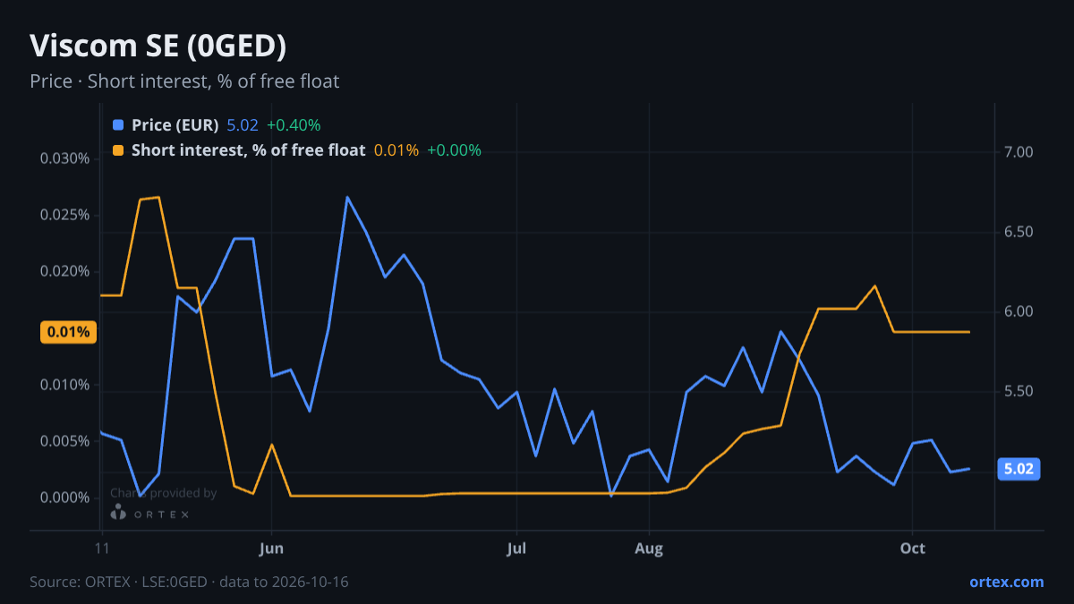The image size is (1074, 604).
Task: Click the 0.020% left axis label
Action: pyautogui.click(x=65, y=271)
